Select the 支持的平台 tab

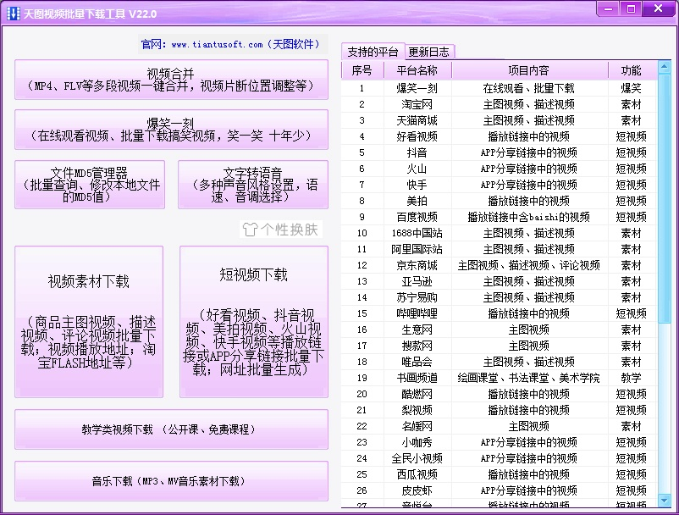(373, 52)
